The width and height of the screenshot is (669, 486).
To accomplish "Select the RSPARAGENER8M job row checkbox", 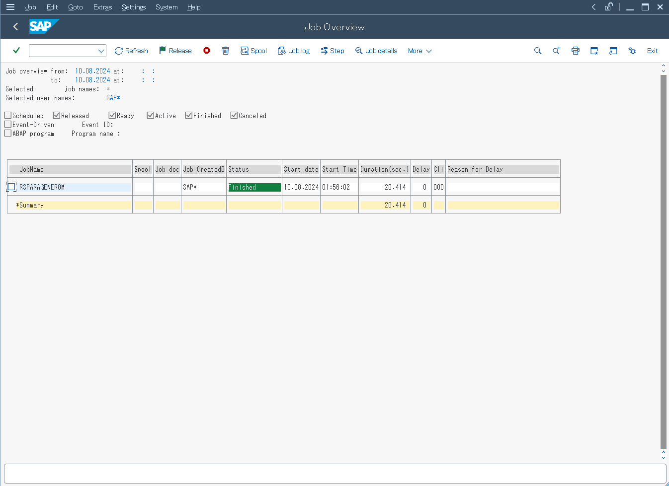I will coord(11,187).
